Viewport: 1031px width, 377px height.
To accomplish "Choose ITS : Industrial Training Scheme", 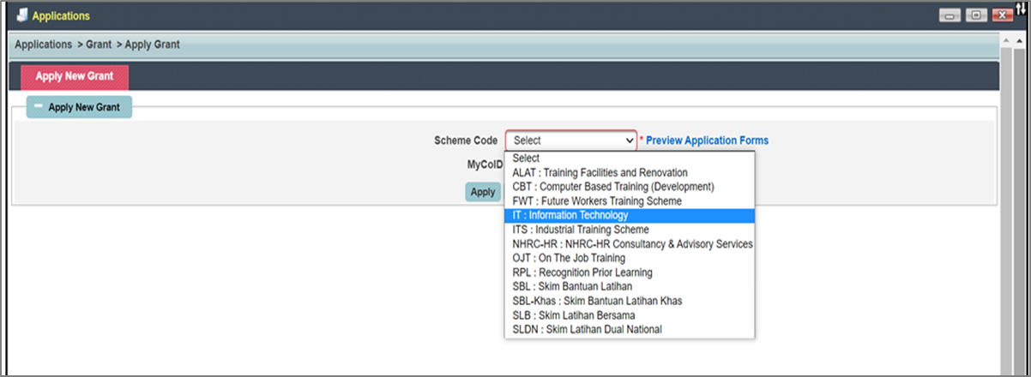I will pyautogui.click(x=630, y=230).
